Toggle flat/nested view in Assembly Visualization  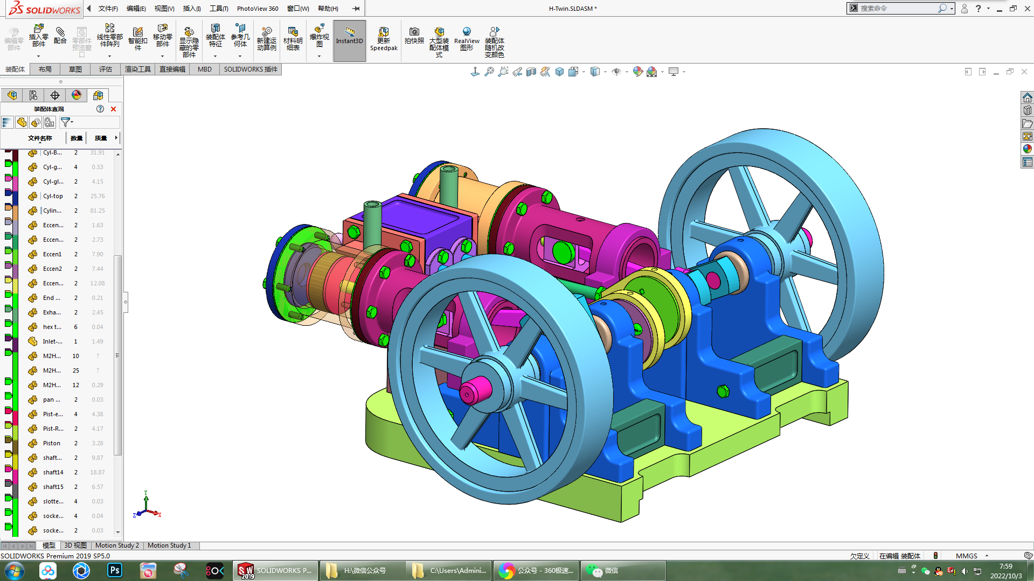click(x=22, y=123)
